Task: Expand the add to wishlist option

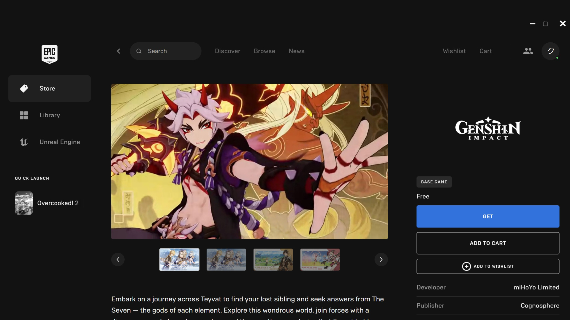Action: click(487, 266)
